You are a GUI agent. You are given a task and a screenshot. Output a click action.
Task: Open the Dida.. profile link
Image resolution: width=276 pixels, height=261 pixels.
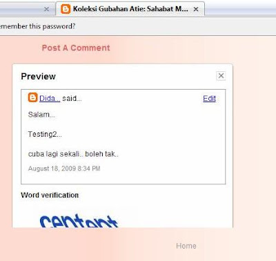tap(50, 99)
